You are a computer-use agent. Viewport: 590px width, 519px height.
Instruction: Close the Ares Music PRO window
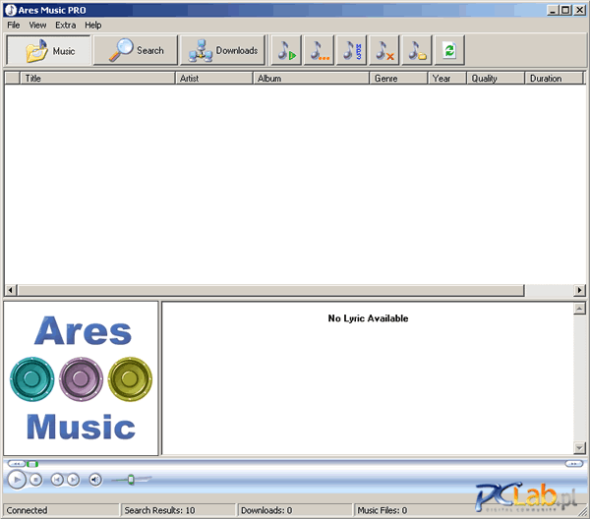tap(579, 10)
